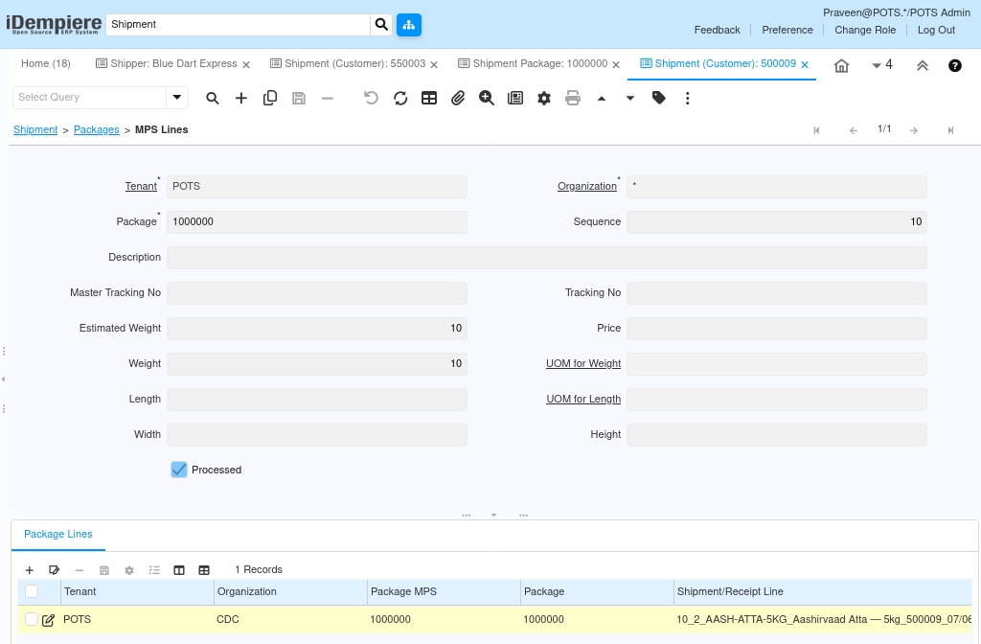Click the UOM for Length label
981x644 pixels.
pos(583,400)
